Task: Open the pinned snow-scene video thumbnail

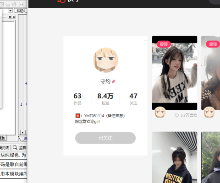Action: 175,73
